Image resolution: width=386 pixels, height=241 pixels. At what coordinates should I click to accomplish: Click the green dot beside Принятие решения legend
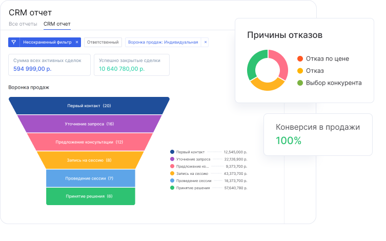click(172, 188)
